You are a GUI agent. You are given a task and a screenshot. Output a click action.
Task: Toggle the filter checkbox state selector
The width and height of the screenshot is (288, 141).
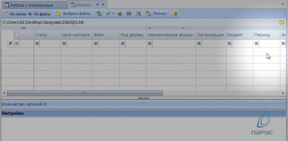(x=16, y=44)
